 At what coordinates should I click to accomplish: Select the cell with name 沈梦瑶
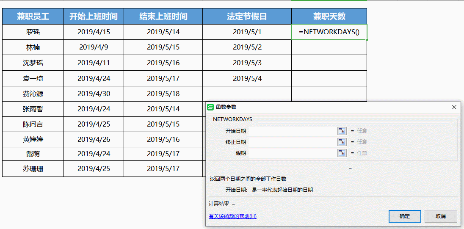[x=33, y=63]
